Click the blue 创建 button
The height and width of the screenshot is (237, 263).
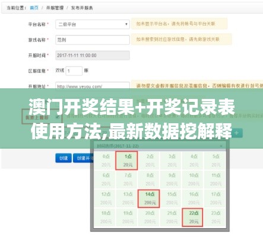pyautogui.click(x=64, y=158)
